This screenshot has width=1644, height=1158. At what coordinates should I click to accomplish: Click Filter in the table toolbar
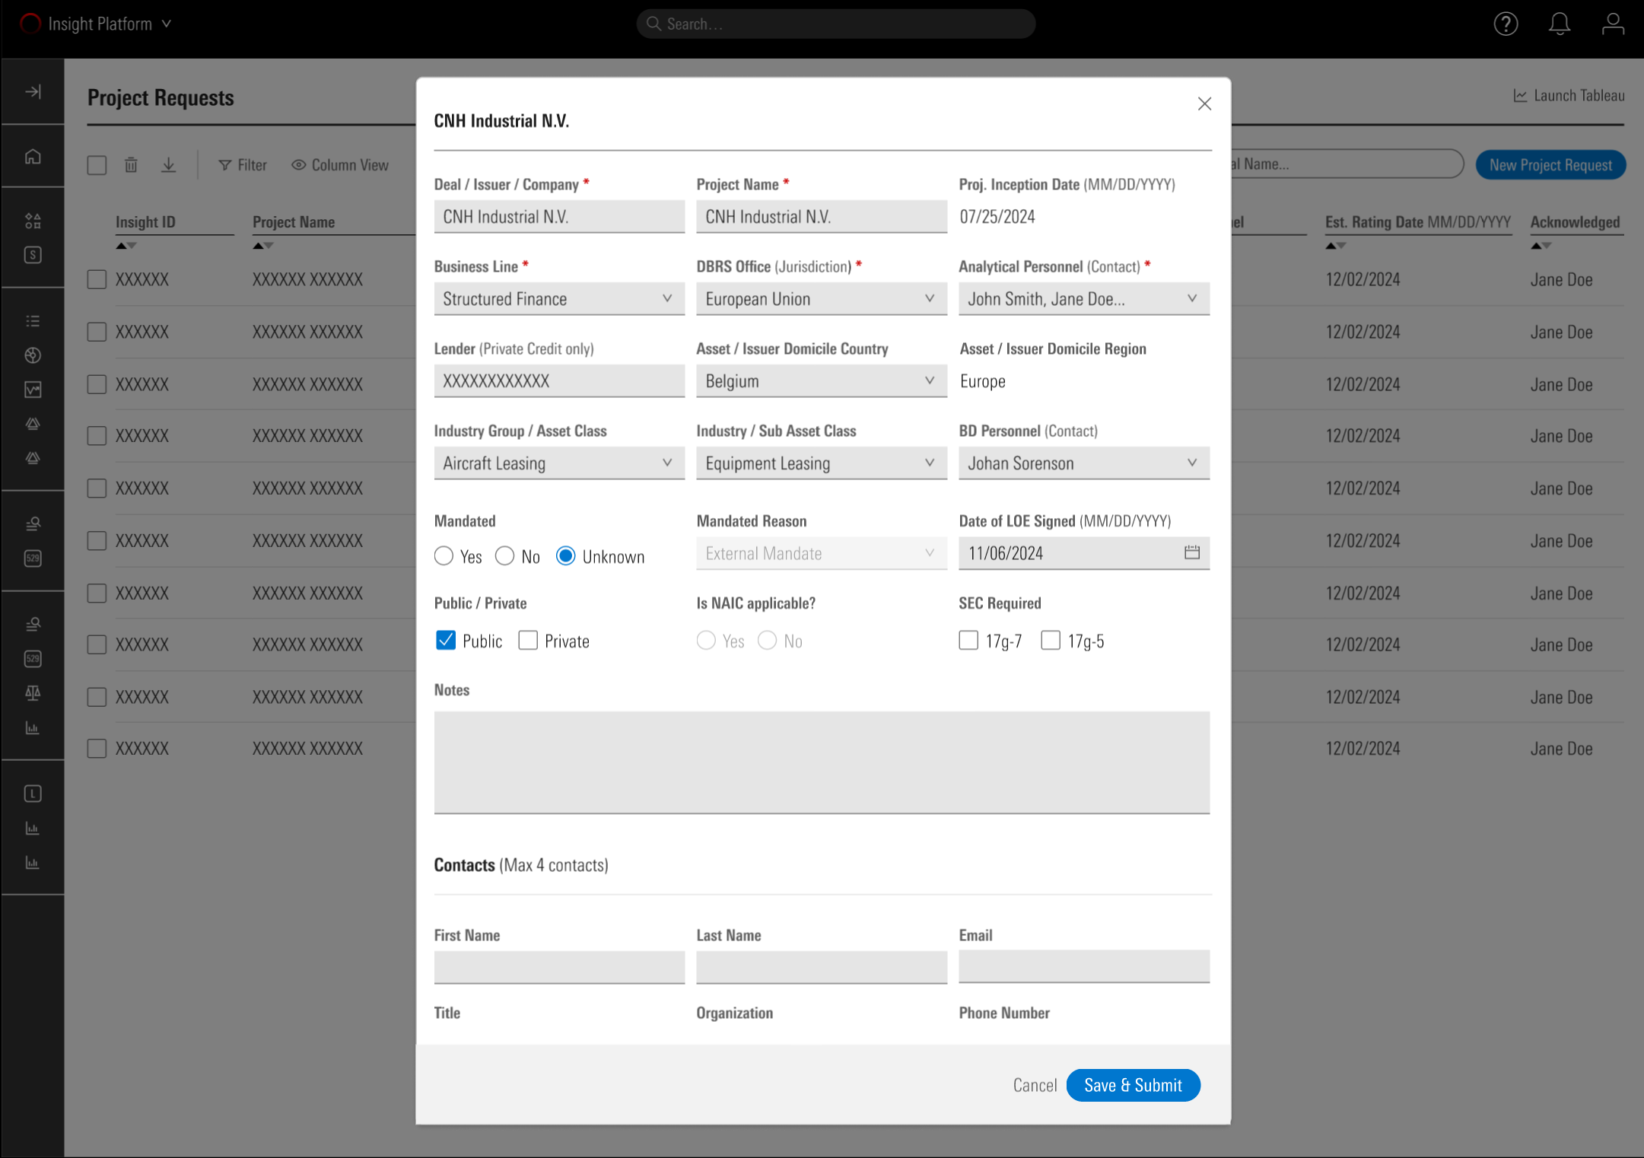click(x=243, y=165)
